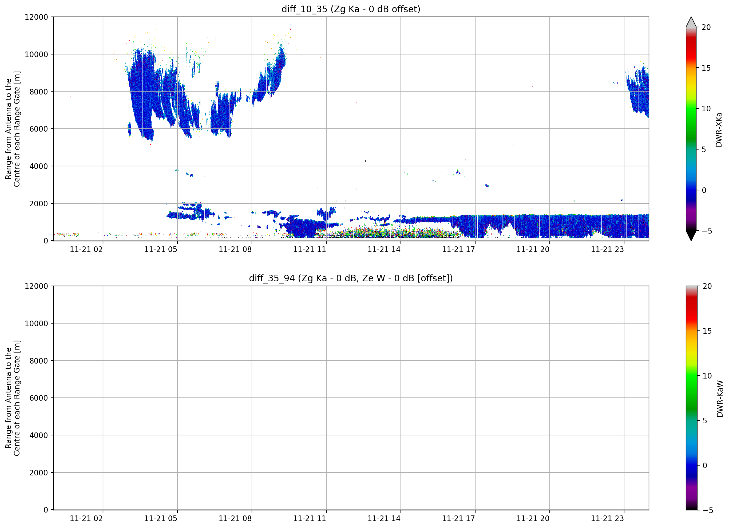
Task: Click the y-axis range label of diff_10_35 plot
Action: [x=13, y=129]
